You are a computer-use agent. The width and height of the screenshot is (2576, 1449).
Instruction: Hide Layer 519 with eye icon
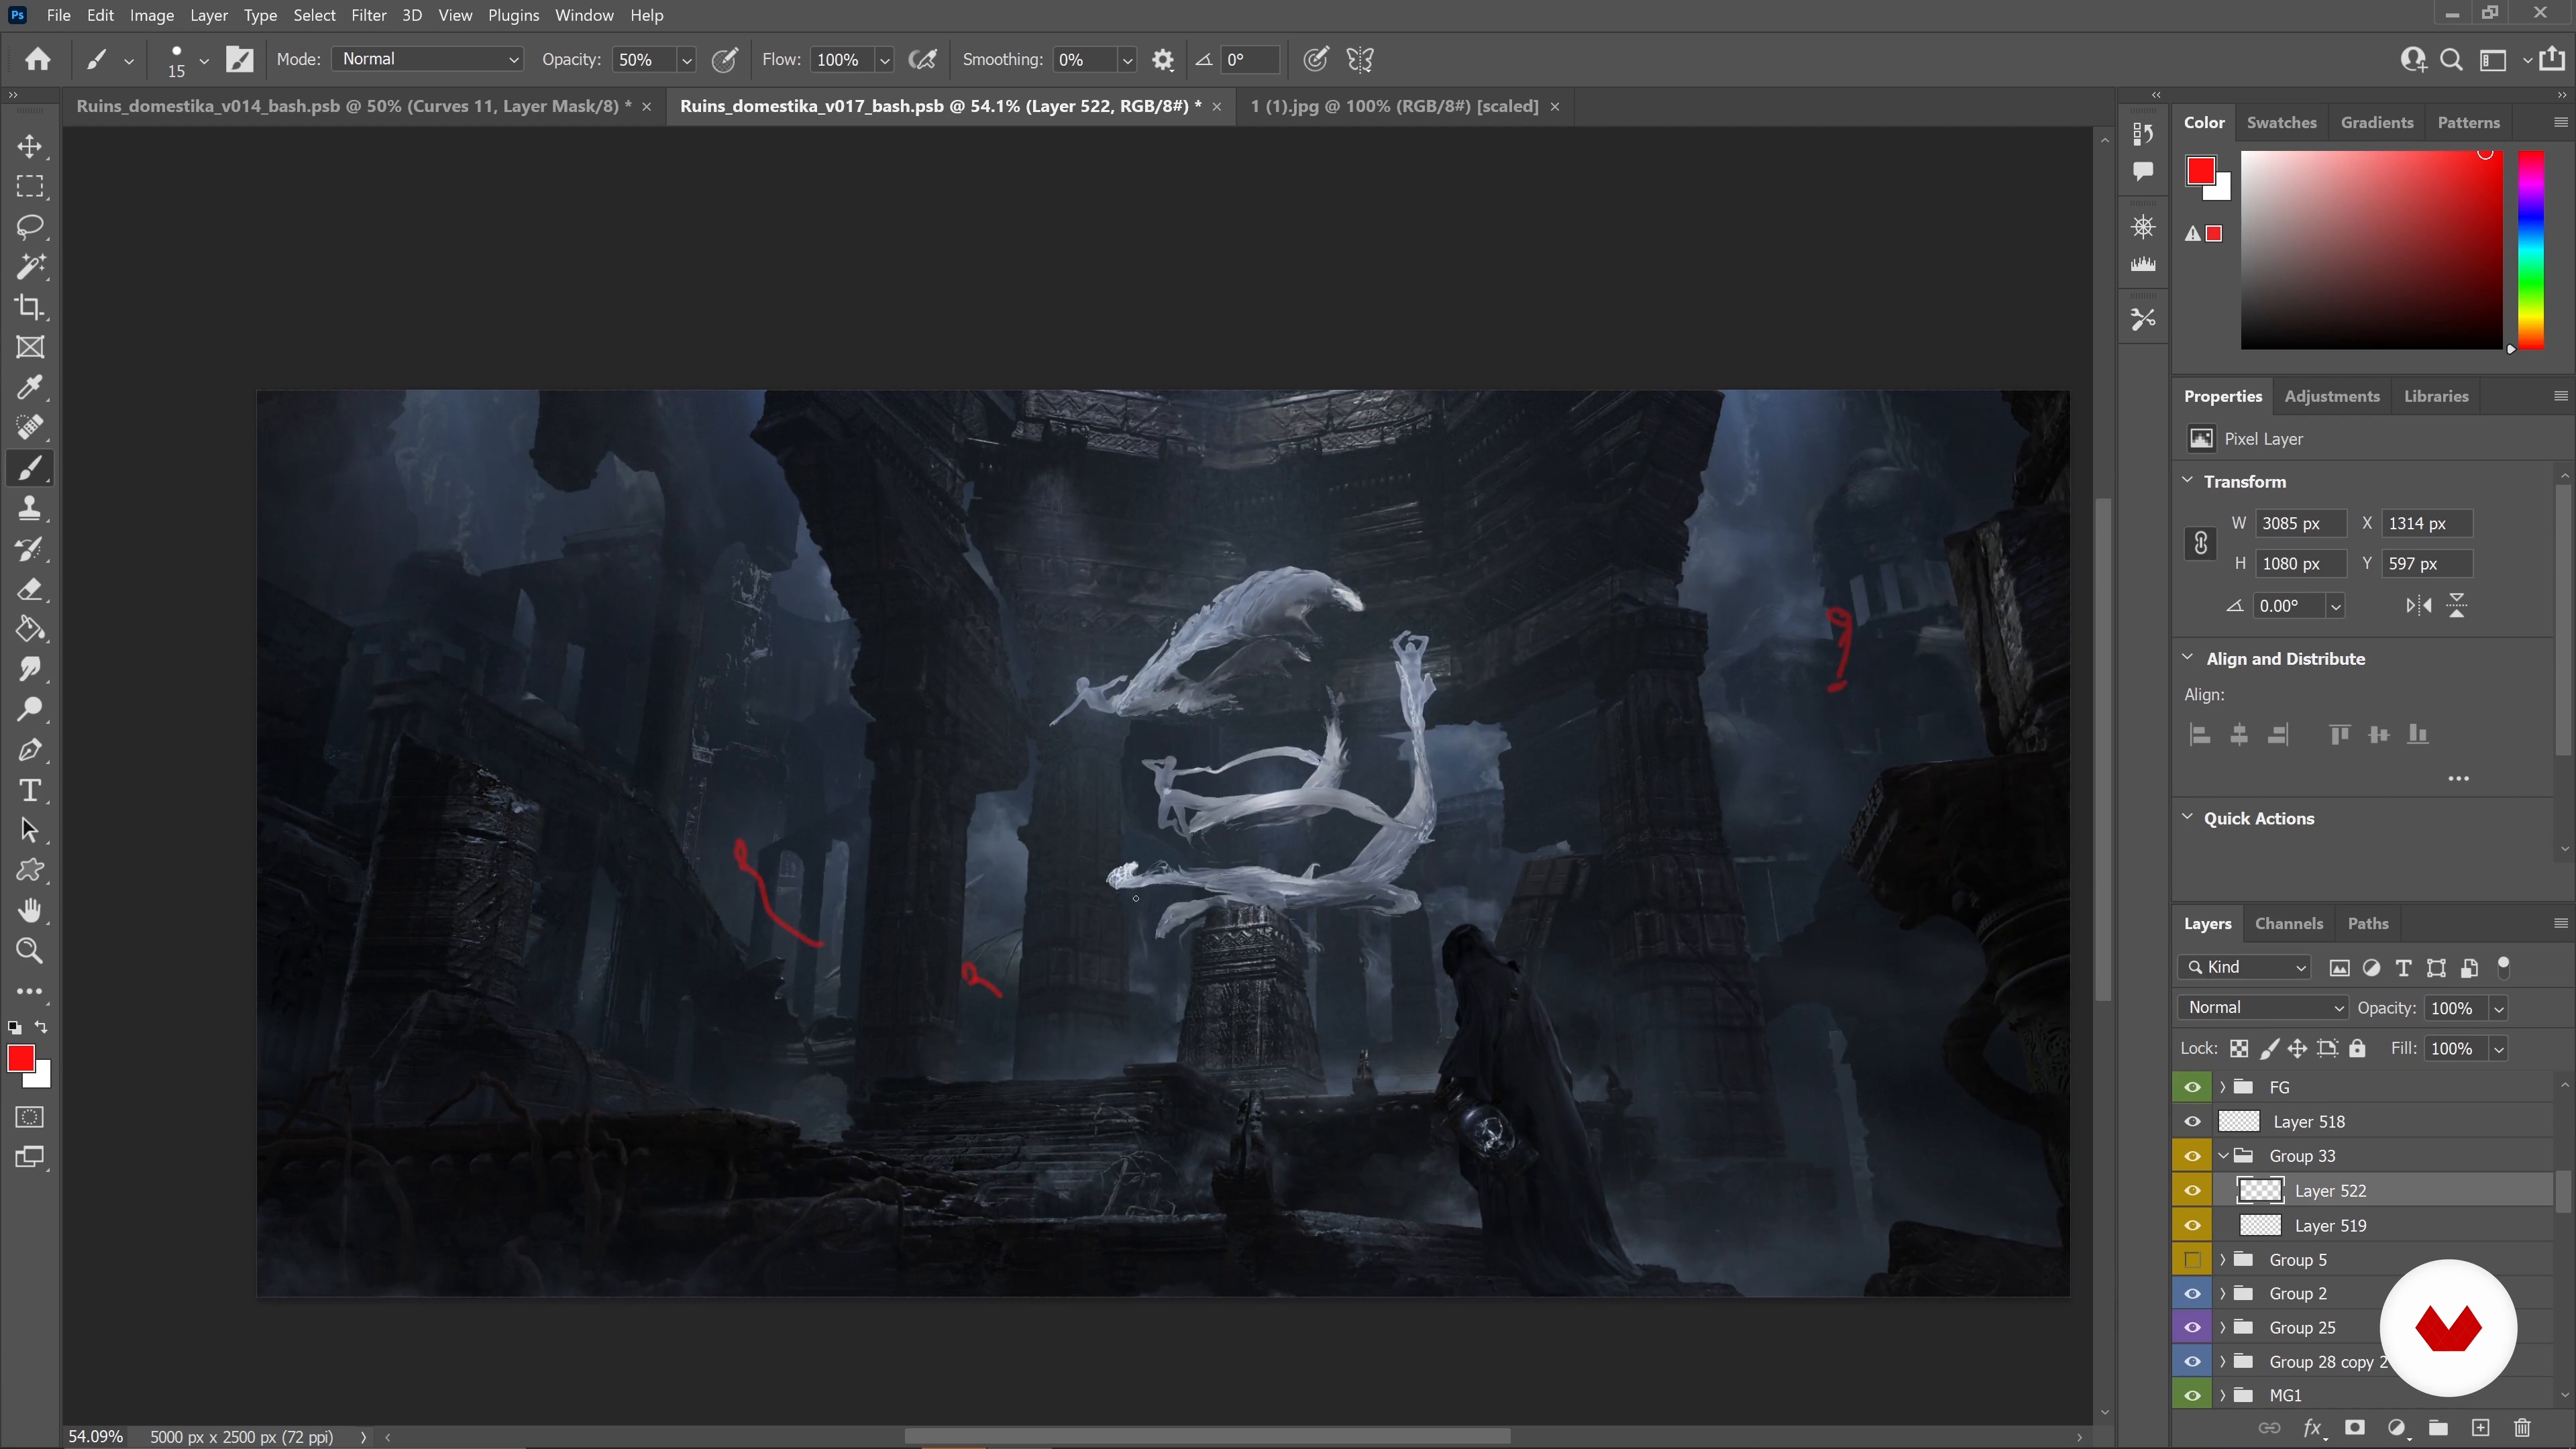point(2192,1225)
